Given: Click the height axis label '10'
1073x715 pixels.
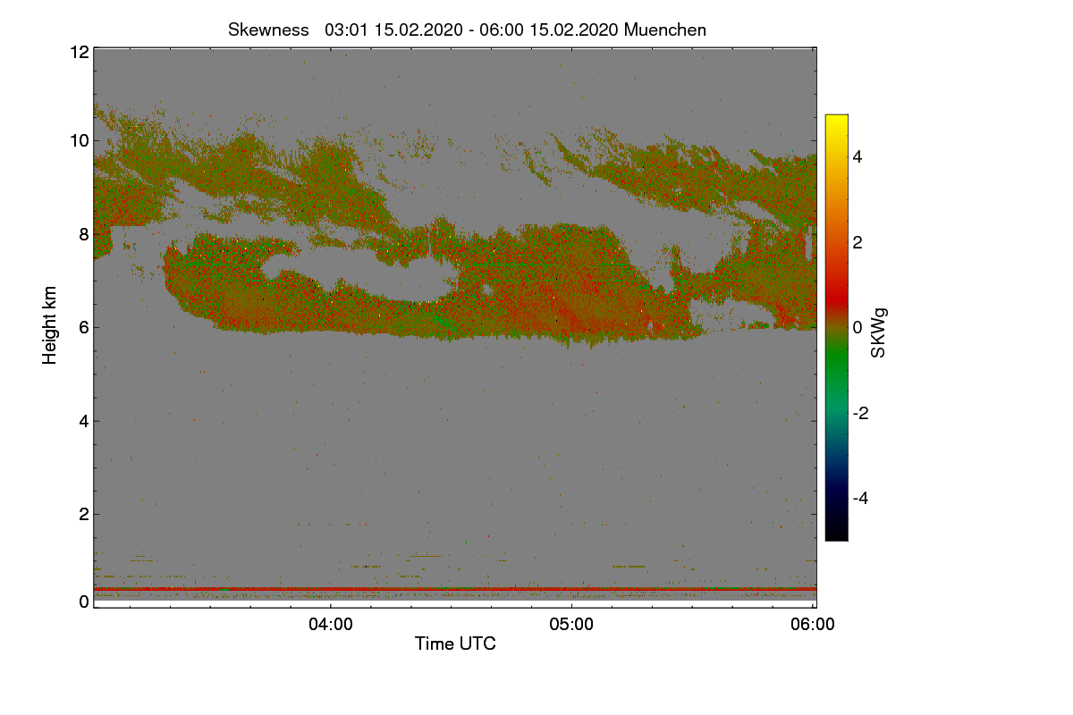Looking at the screenshot, I should click(x=79, y=140).
